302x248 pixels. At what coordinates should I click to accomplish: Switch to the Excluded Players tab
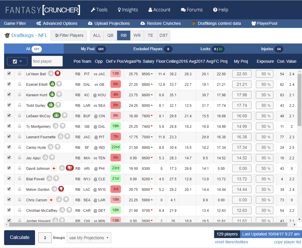(153, 49)
